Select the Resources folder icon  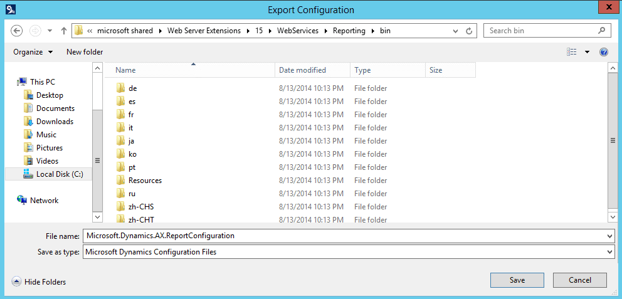[121, 181]
